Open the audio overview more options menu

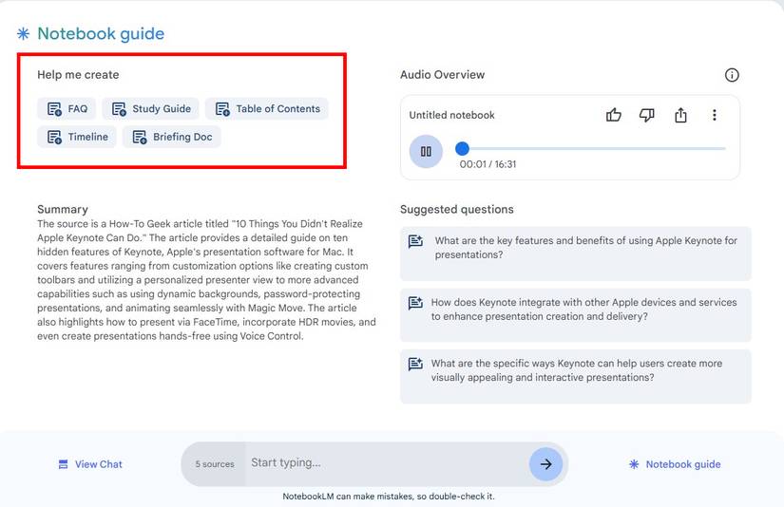pyautogui.click(x=715, y=115)
